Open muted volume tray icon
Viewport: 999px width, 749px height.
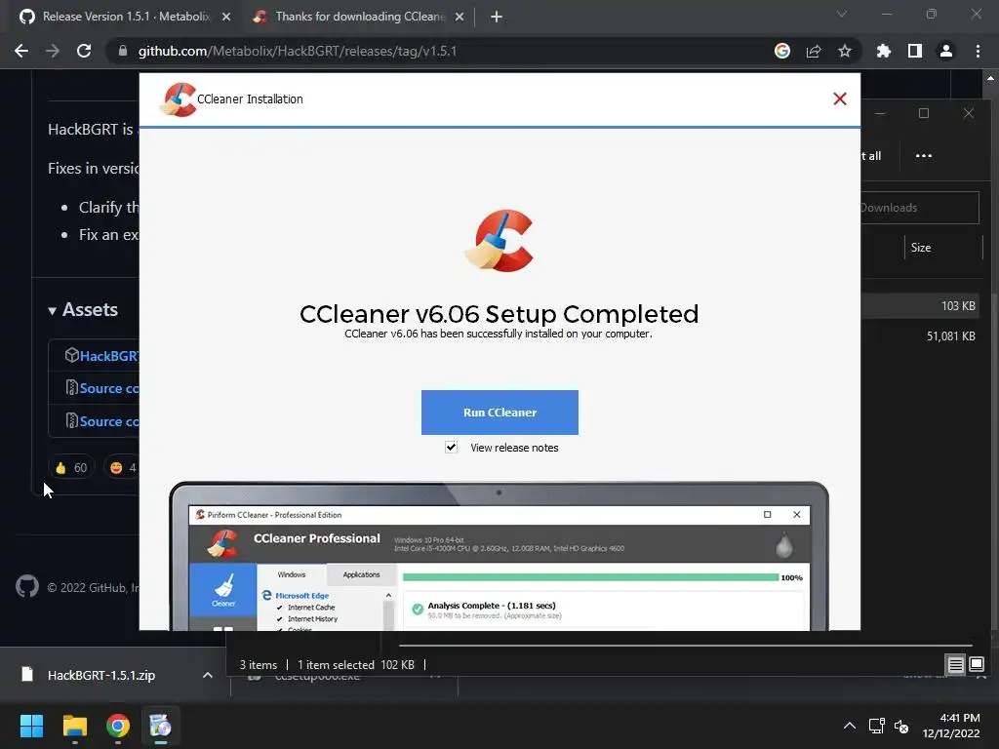(900, 726)
